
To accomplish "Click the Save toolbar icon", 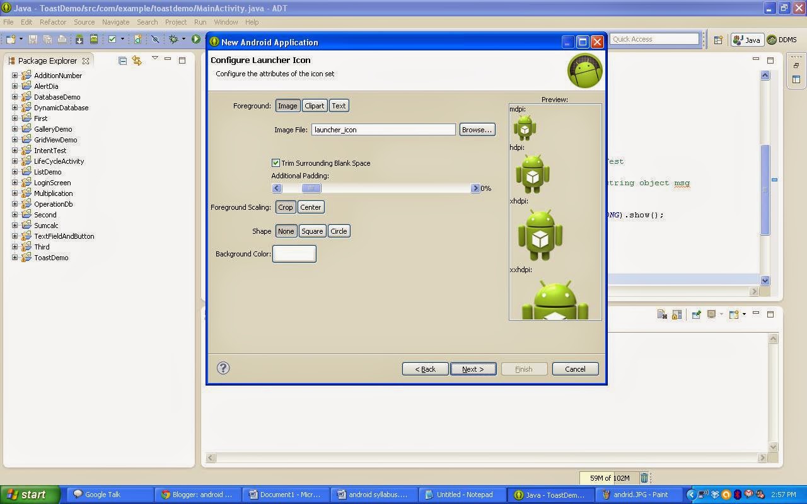I will tap(33, 39).
